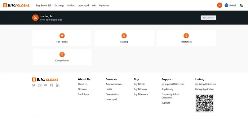Open the Staking icon card
Viewport: 248px width, 120px height.
coord(124,35)
